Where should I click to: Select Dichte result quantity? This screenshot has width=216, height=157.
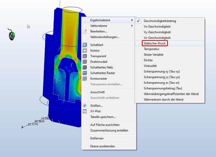click(170, 60)
